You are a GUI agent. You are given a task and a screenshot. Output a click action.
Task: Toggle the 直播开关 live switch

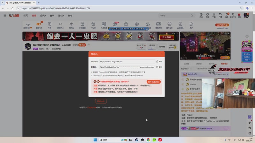(39, 25)
